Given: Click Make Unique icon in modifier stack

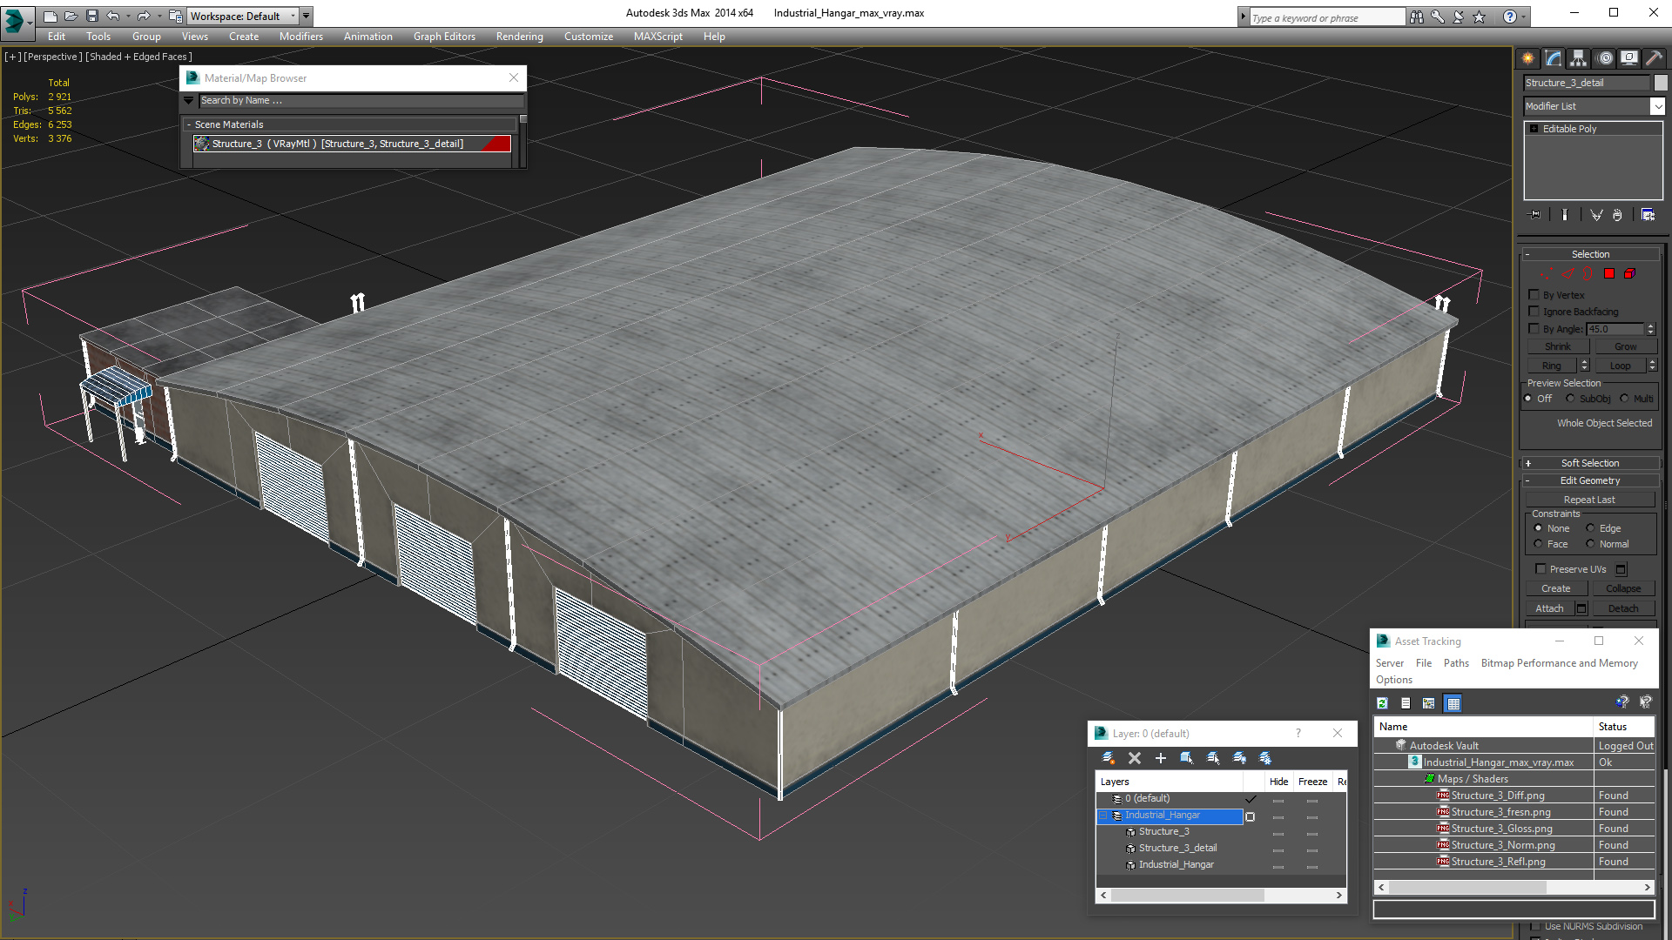Looking at the screenshot, I should [1596, 215].
